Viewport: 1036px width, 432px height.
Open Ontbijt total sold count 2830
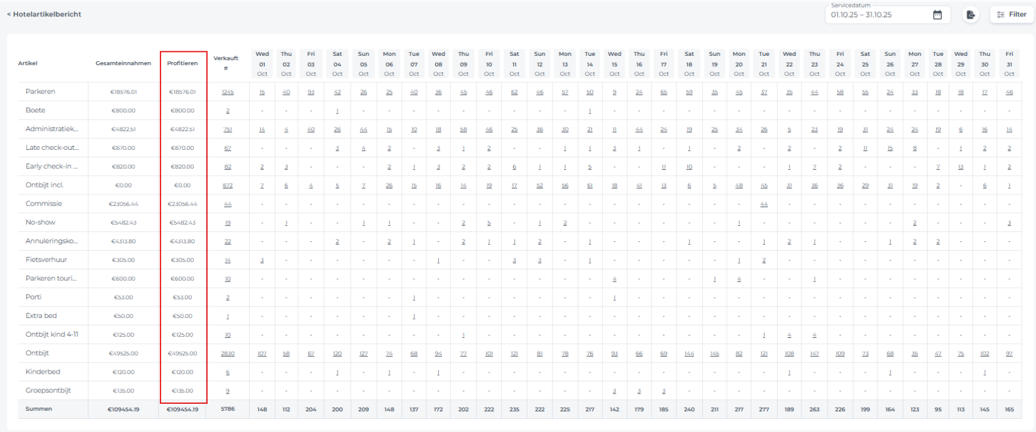click(x=228, y=354)
